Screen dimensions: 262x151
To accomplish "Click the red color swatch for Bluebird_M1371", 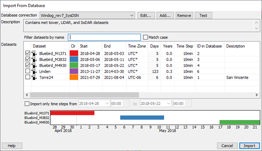I will [x=74, y=53].
